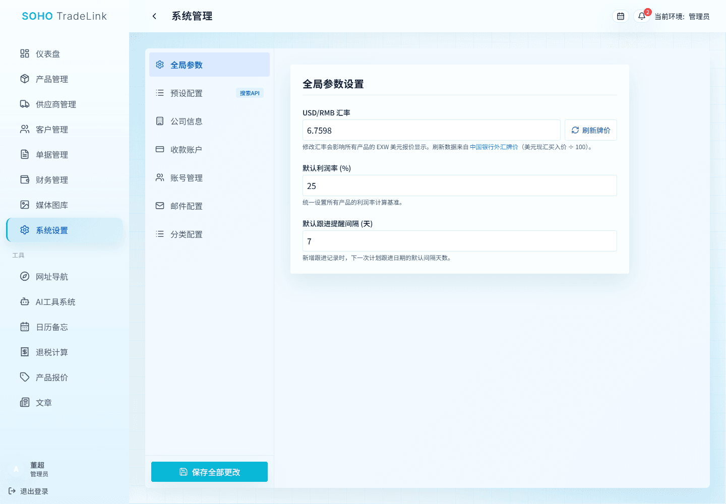Select 财务管理 in sidebar
Viewport: 726px width, 504px height.
point(65,180)
